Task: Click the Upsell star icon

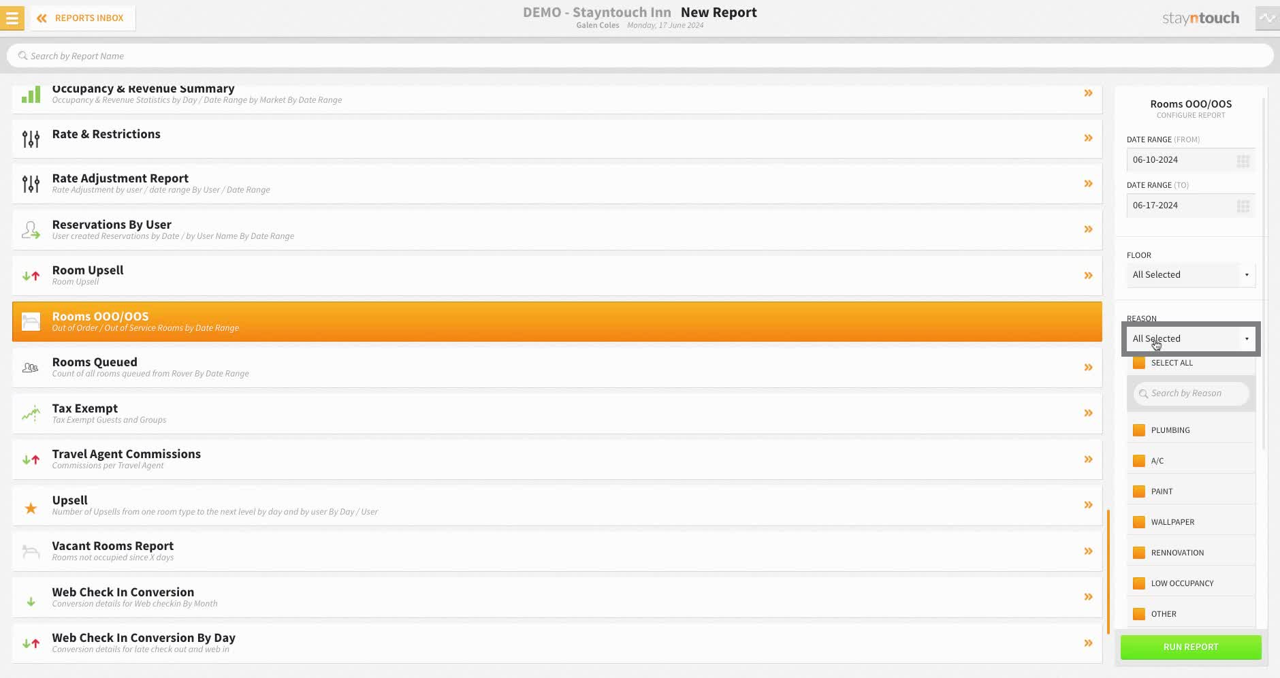Action: tap(31, 508)
